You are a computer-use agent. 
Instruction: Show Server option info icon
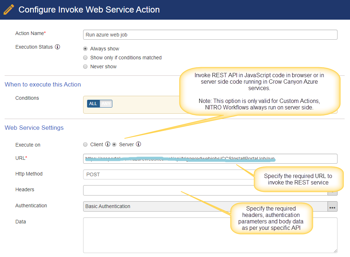click(x=138, y=144)
